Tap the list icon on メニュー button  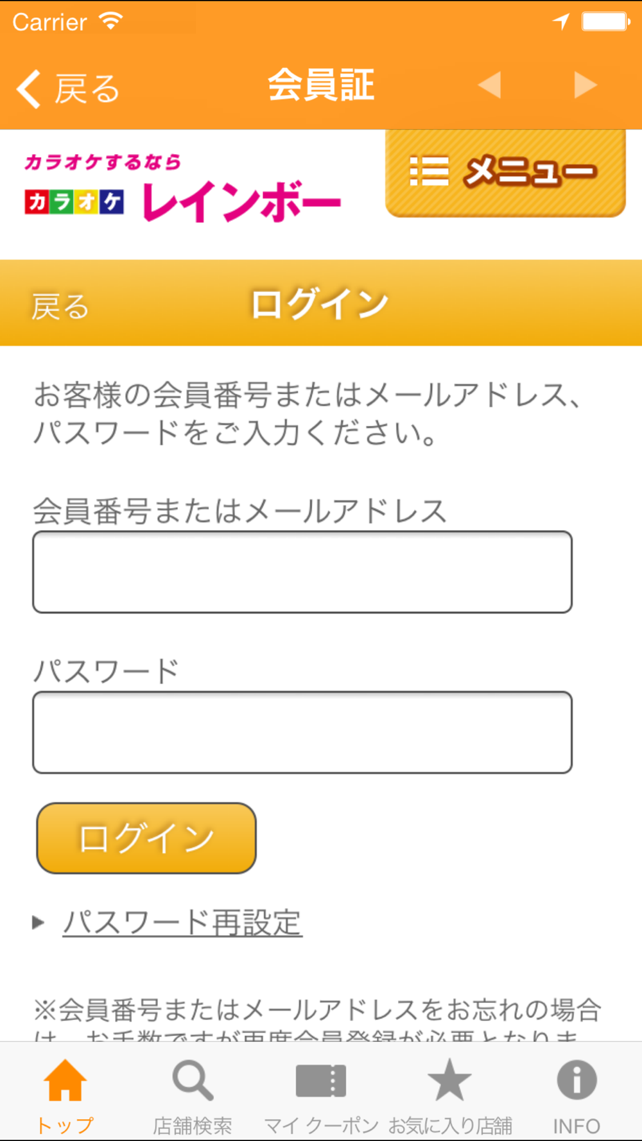coord(429,171)
